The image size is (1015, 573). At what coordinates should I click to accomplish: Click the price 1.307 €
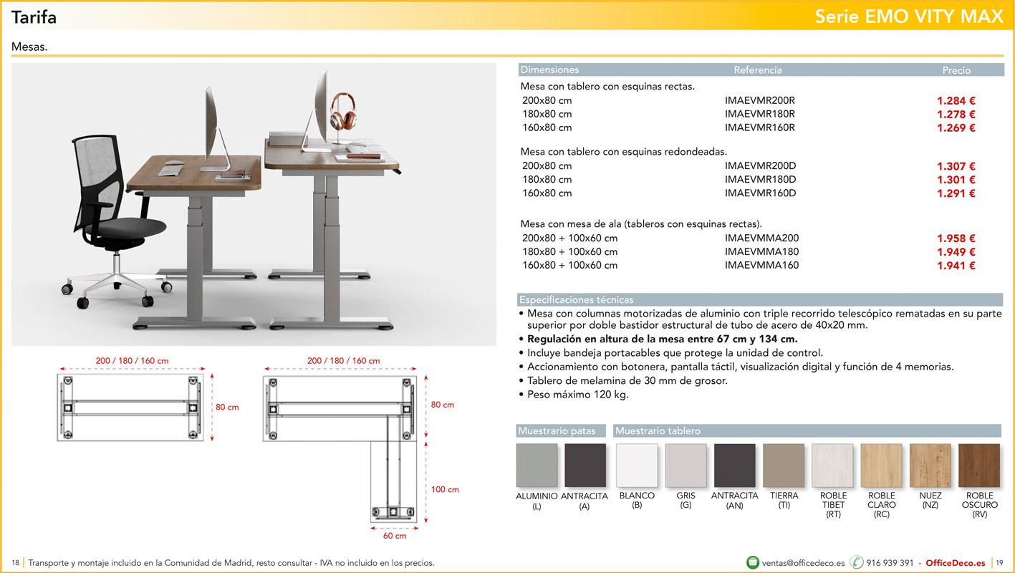coord(956,166)
